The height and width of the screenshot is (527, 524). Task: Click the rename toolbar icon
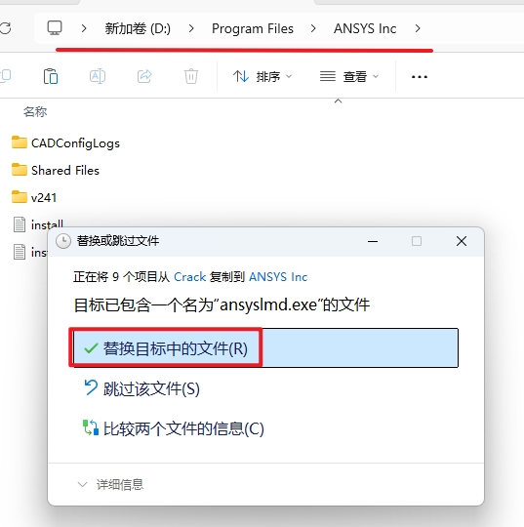tap(98, 76)
